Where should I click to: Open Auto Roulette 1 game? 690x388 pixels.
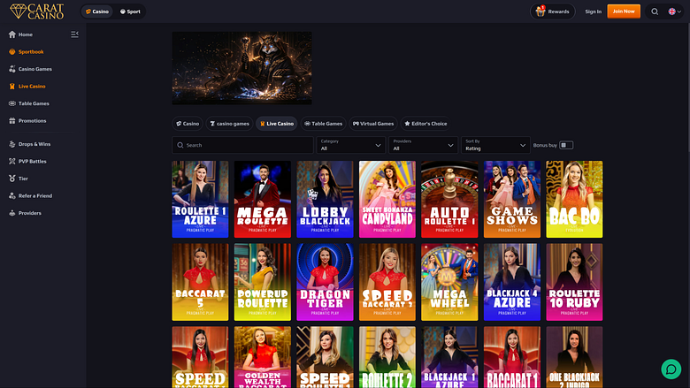pos(449,199)
